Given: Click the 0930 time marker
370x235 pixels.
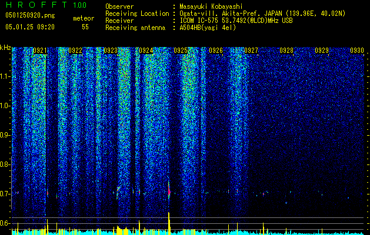Looking at the screenshot, I should point(357,51).
